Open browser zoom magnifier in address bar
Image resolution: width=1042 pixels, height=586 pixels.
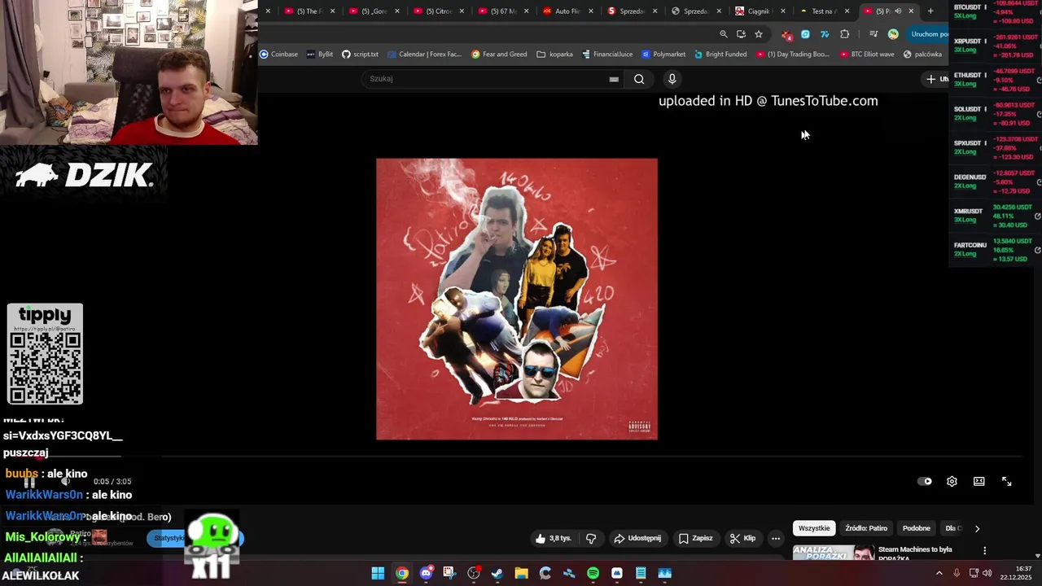[723, 34]
